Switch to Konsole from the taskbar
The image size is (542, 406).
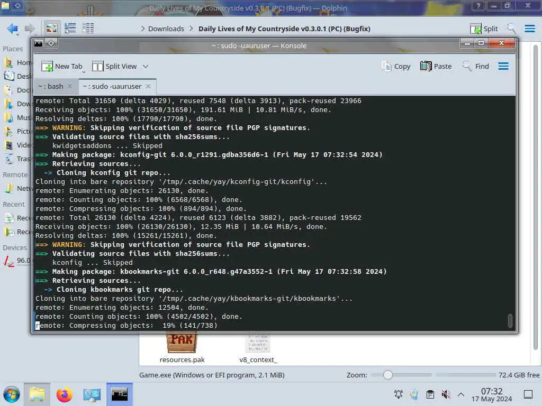click(x=120, y=394)
